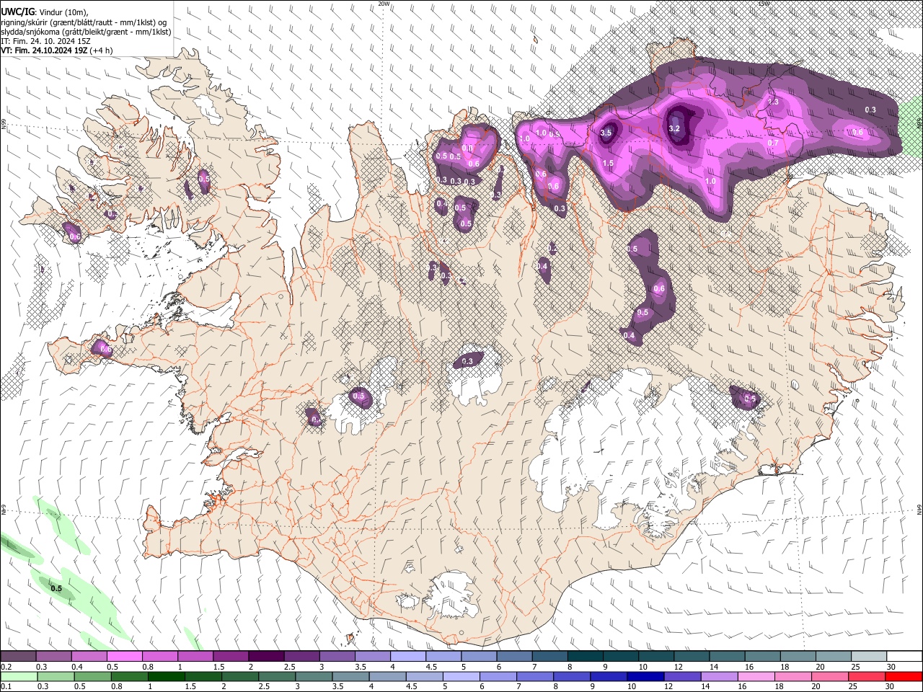Screen dimensions: 923x692
Task: Click the 64N latitude label on the right edge
Action: [x=919, y=509]
